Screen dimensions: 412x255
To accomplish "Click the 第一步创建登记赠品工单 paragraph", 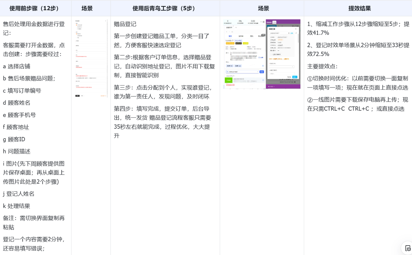I will 162,41.
